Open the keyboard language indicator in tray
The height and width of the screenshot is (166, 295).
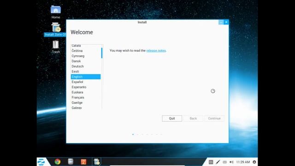[x=211, y=162]
